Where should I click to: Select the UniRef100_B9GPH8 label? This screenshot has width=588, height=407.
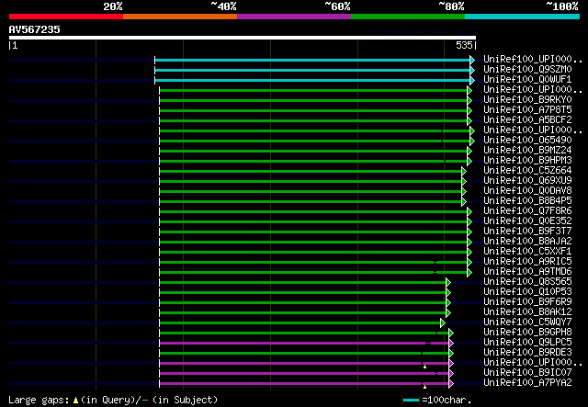[x=527, y=333]
